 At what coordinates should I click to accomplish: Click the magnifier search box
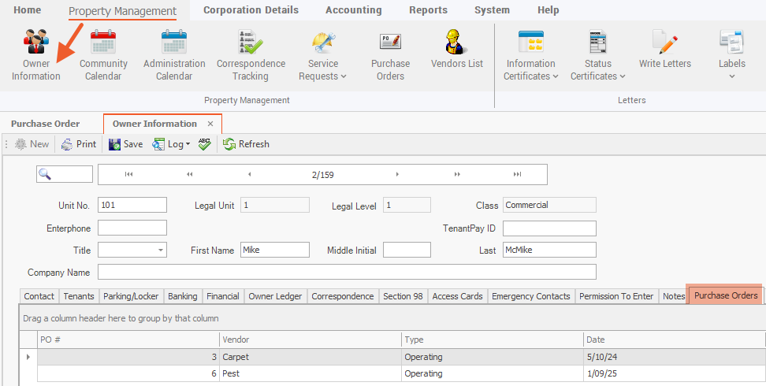[x=65, y=174]
